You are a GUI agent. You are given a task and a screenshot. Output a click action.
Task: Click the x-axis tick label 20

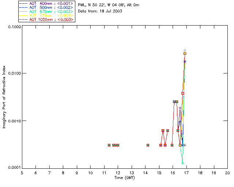tap(227, 173)
